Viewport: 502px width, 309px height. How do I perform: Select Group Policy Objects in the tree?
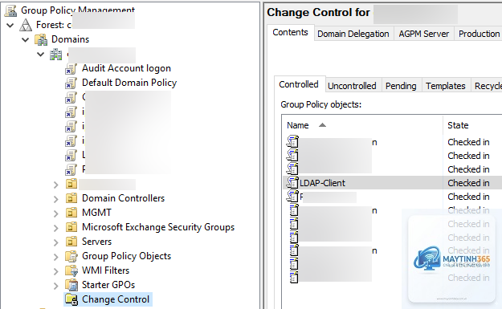pos(126,256)
